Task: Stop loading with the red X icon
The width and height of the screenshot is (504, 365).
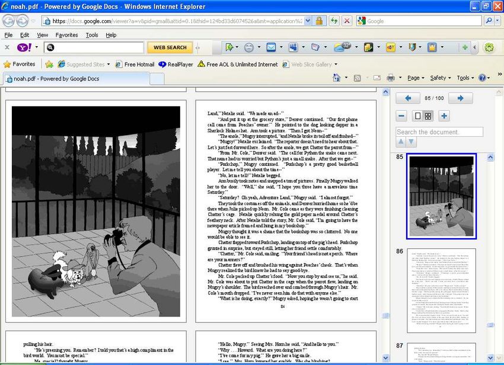Action: (x=347, y=21)
